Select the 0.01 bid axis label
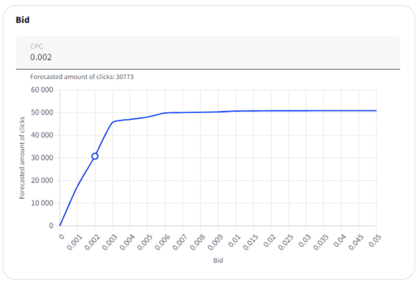The image size is (420, 285). pyautogui.click(x=234, y=241)
